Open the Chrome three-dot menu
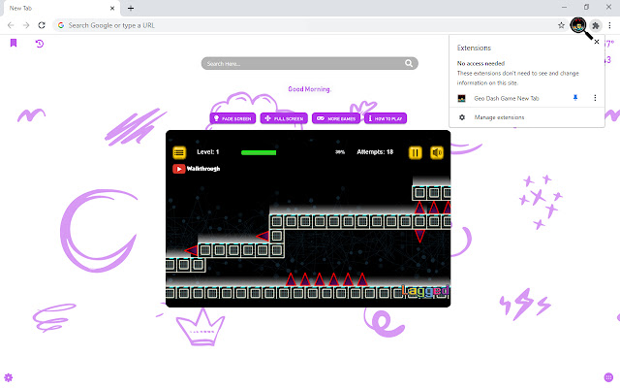The width and height of the screenshot is (620, 388). coord(609,25)
